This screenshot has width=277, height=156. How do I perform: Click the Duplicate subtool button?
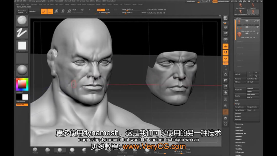tap(240, 90)
